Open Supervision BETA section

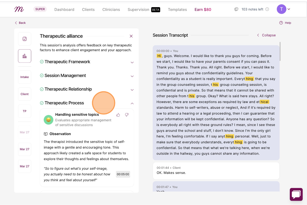[x=144, y=10]
